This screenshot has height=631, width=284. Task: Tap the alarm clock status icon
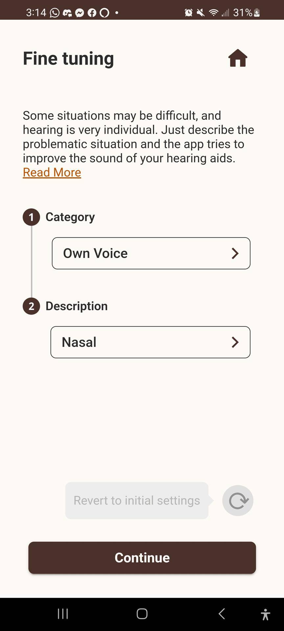pyautogui.click(x=189, y=12)
